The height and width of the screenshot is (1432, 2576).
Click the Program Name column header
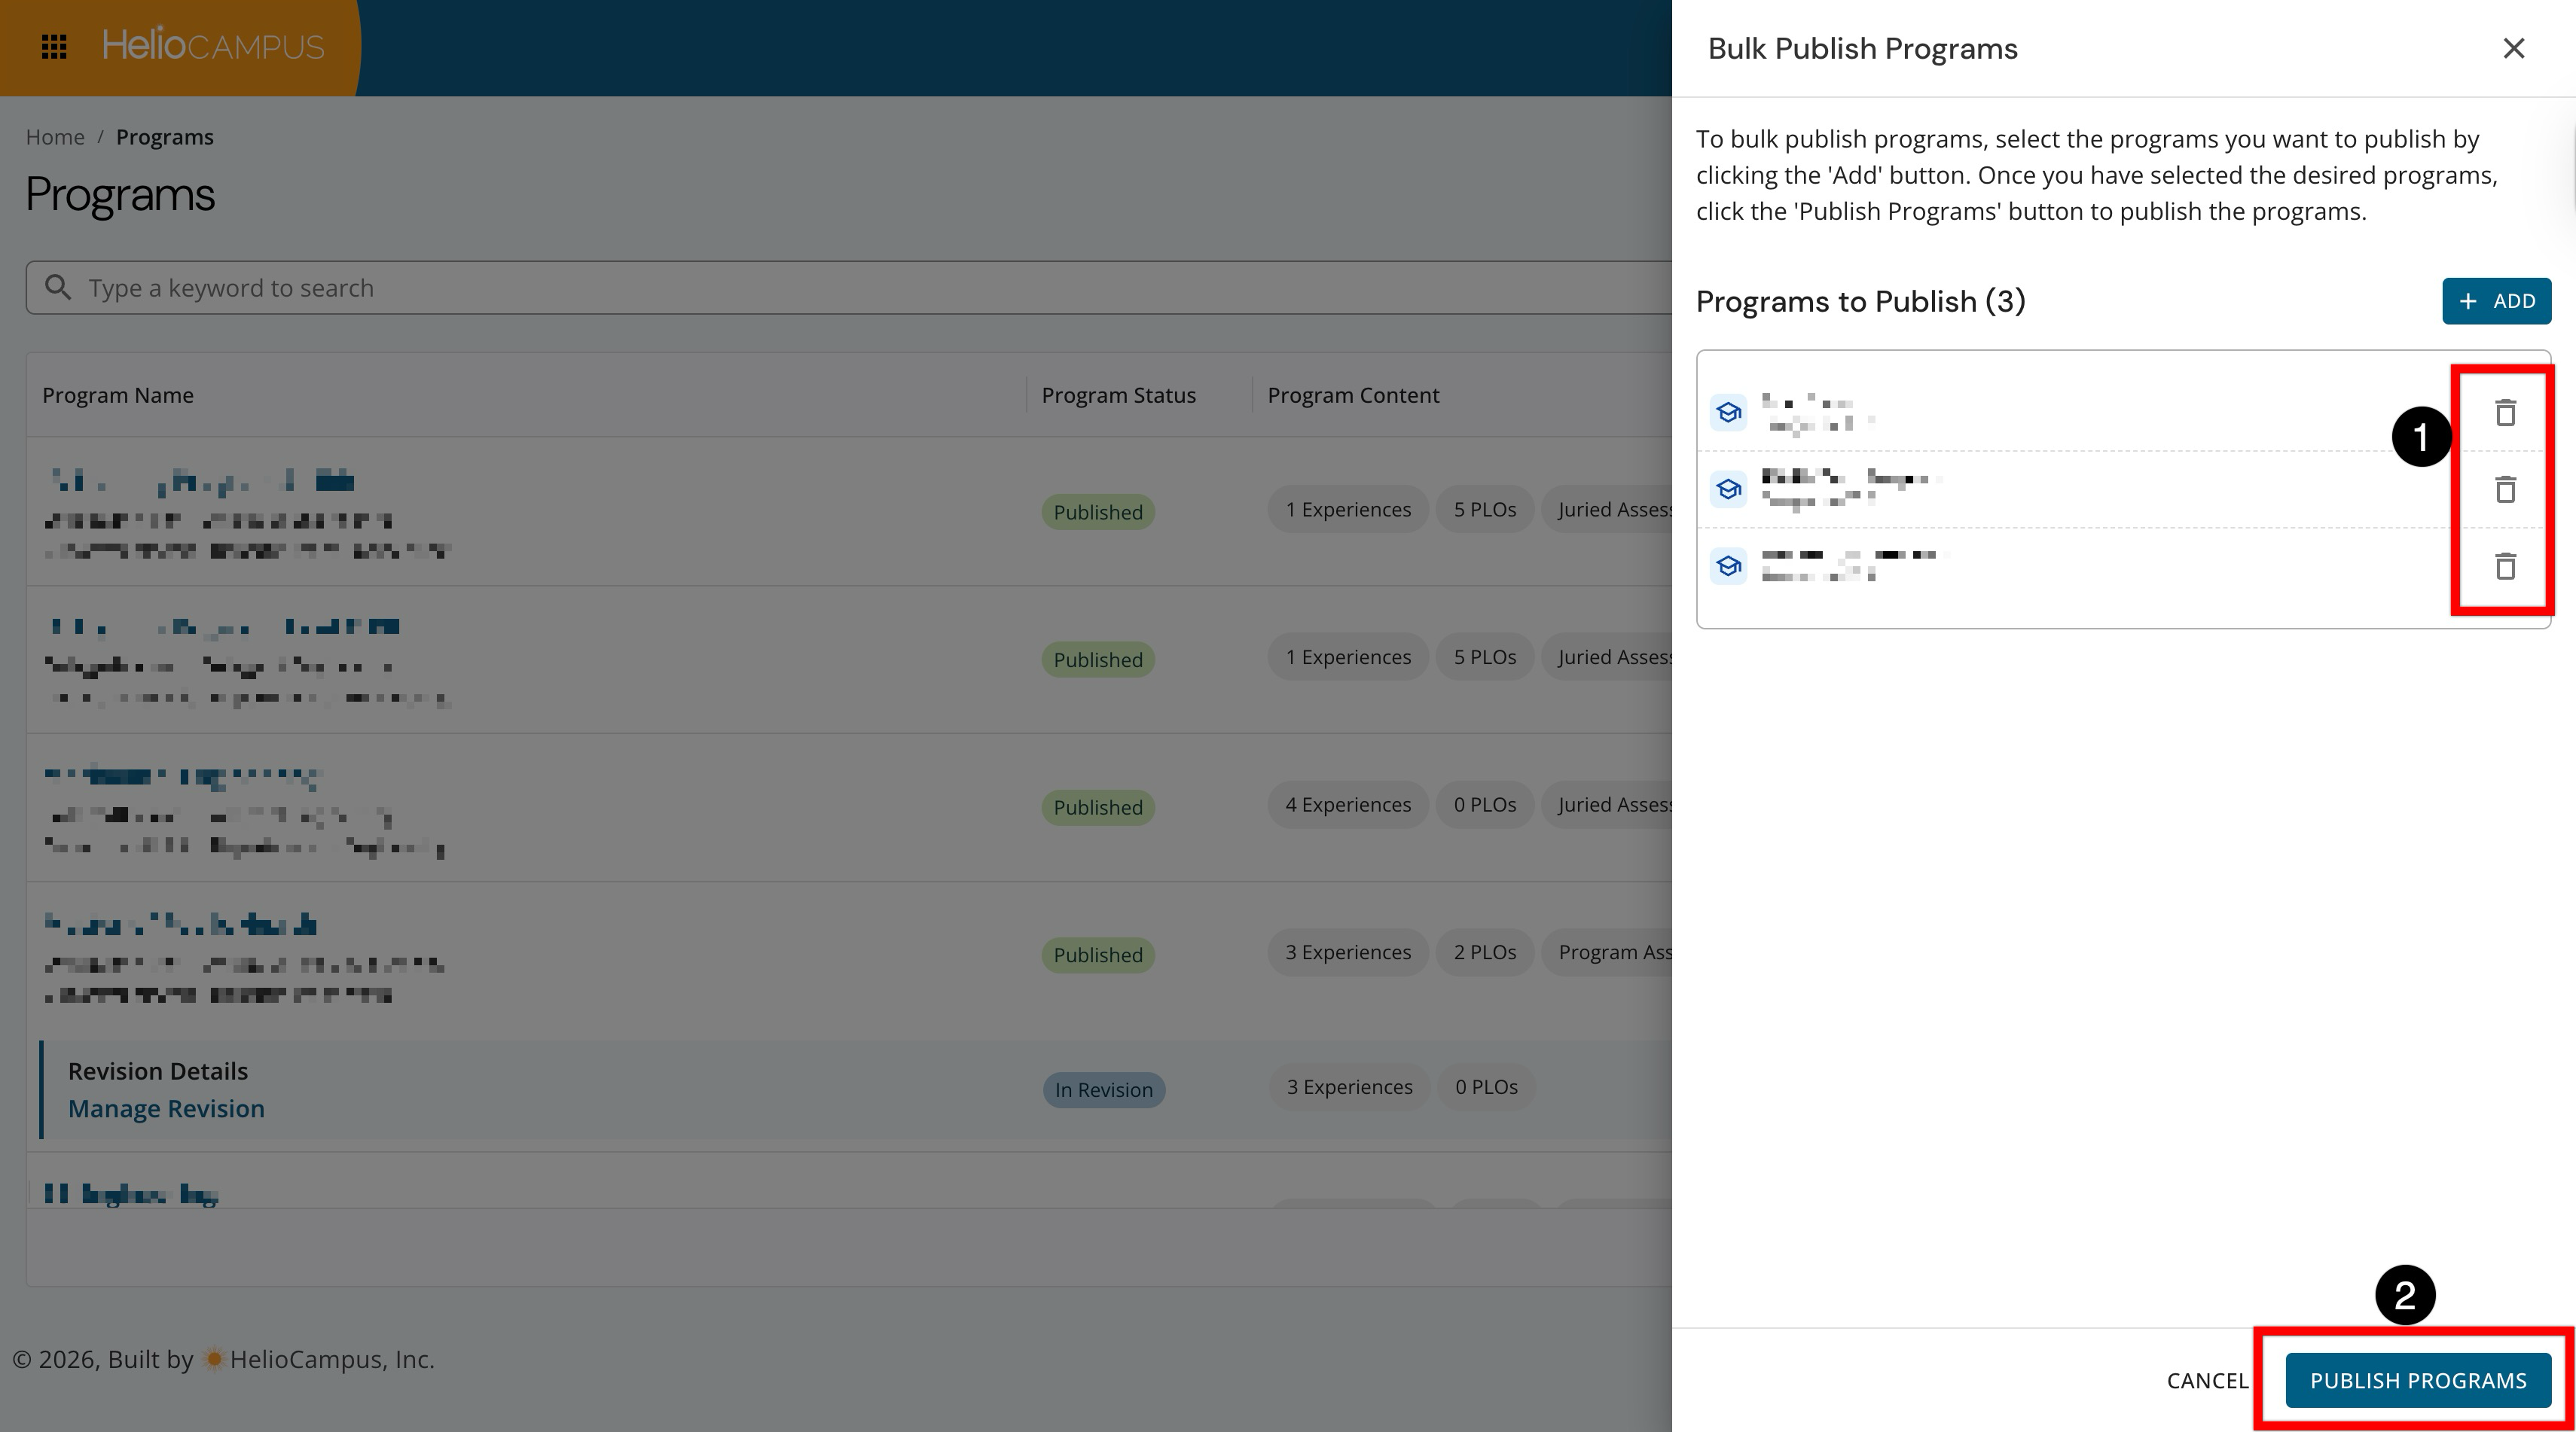click(x=118, y=395)
